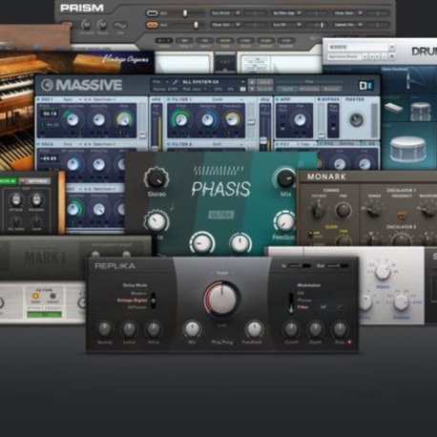Screen dimensions: 437x437
Task: Click the wrench icon in Massive's header
Action: click(x=176, y=82)
